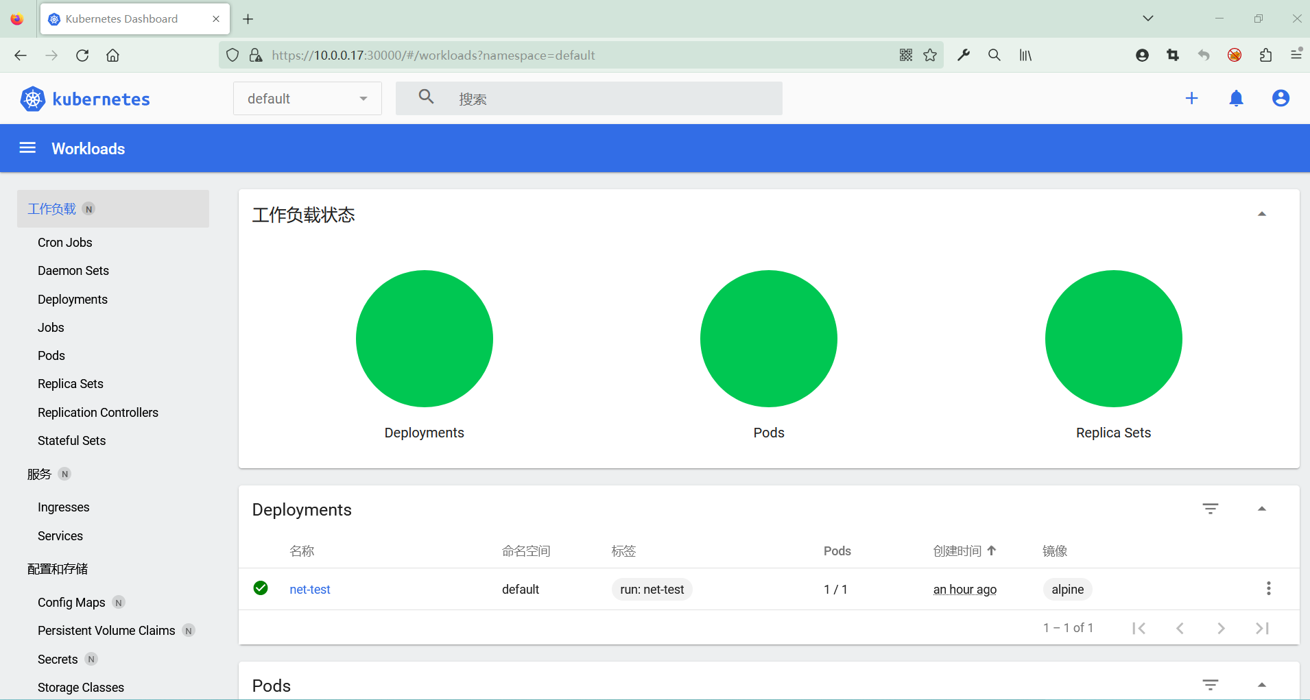Open the list all tabs dropdown arrow
Screen dimensions: 1310x700
coord(1148,19)
